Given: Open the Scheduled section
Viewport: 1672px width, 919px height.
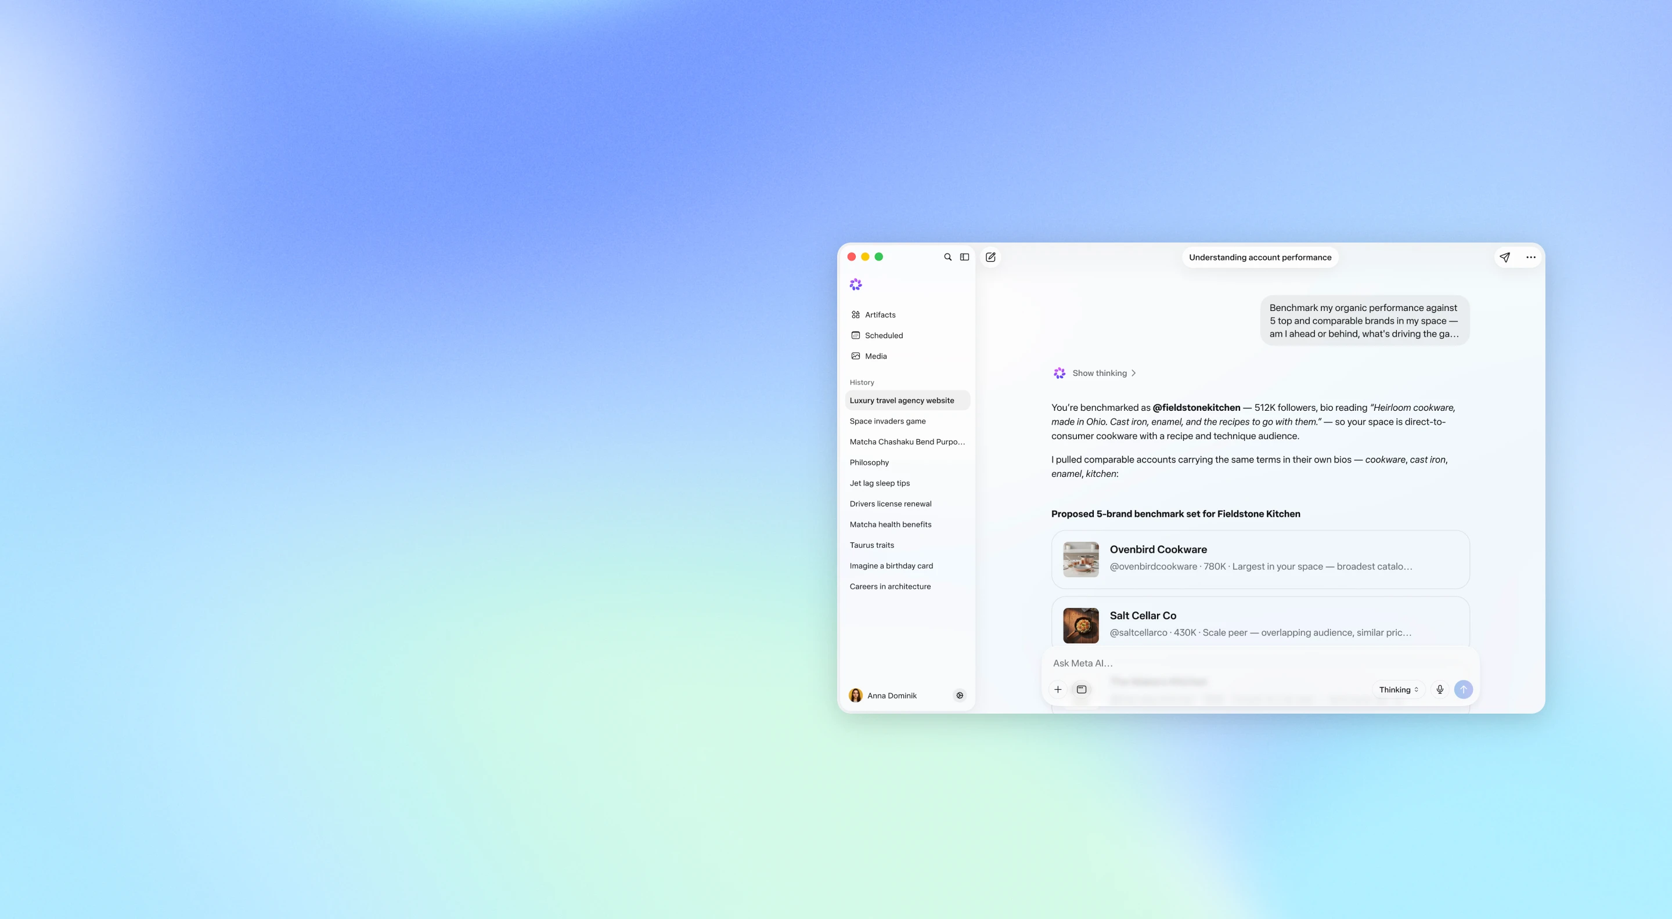Looking at the screenshot, I should [x=907, y=335].
